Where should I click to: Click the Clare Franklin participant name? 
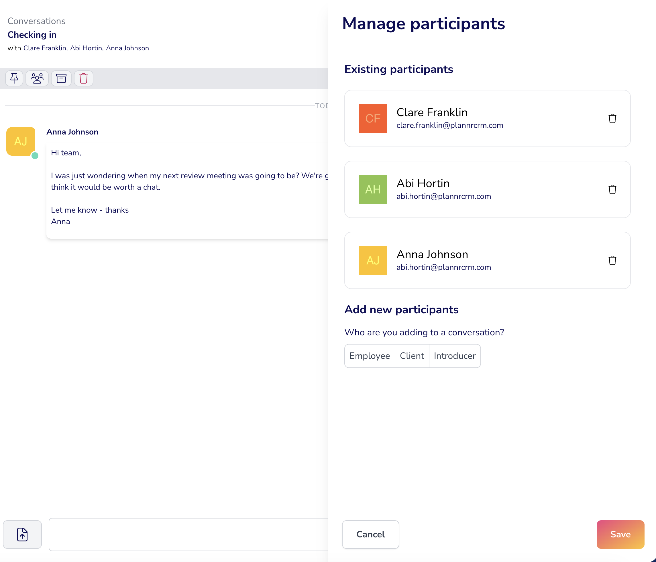pyautogui.click(x=432, y=112)
